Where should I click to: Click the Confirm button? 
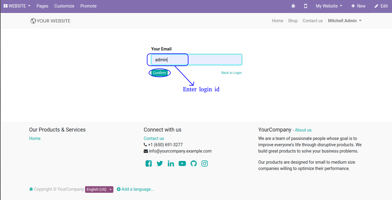pos(160,73)
